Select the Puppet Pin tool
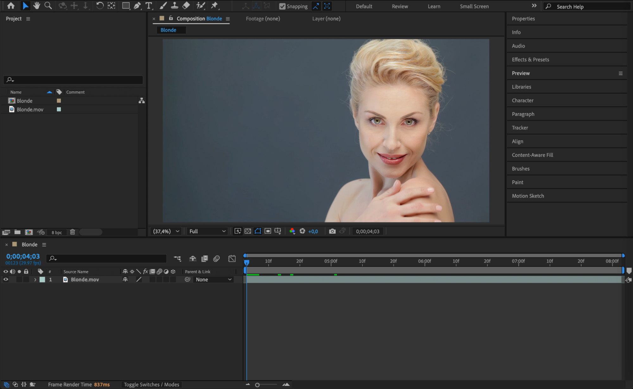 pyautogui.click(x=215, y=6)
